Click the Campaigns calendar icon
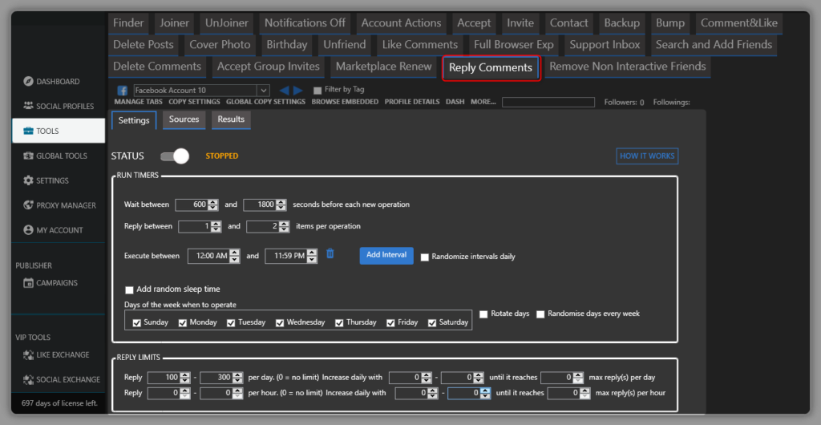The width and height of the screenshot is (821, 425). pyautogui.click(x=29, y=283)
